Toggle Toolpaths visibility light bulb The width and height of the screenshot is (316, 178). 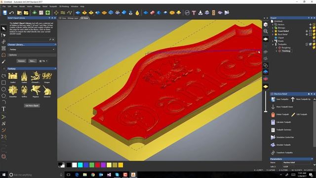pos(314,44)
